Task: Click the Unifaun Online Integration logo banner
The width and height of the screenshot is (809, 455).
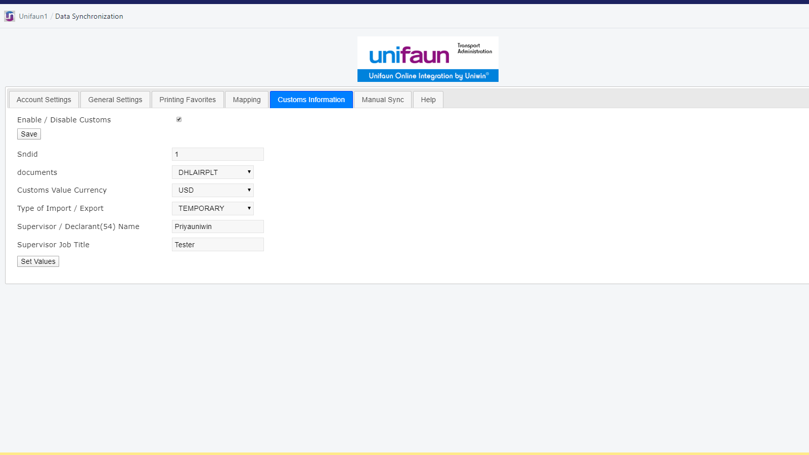Action: 428,59
